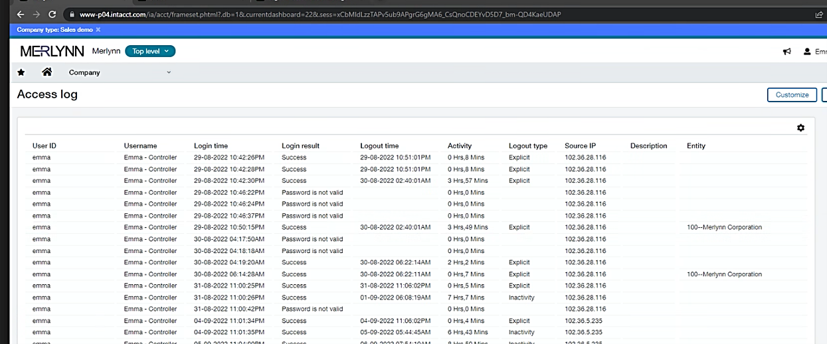The height and width of the screenshot is (344, 827).
Task: Click logout time 30-08-2022 06:22:14AM
Action: point(395,262)
